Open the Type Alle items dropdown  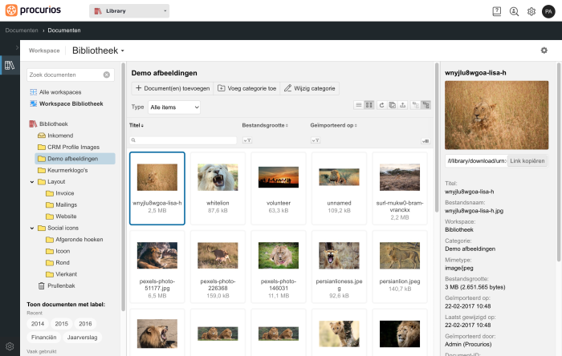pos(174,107)
